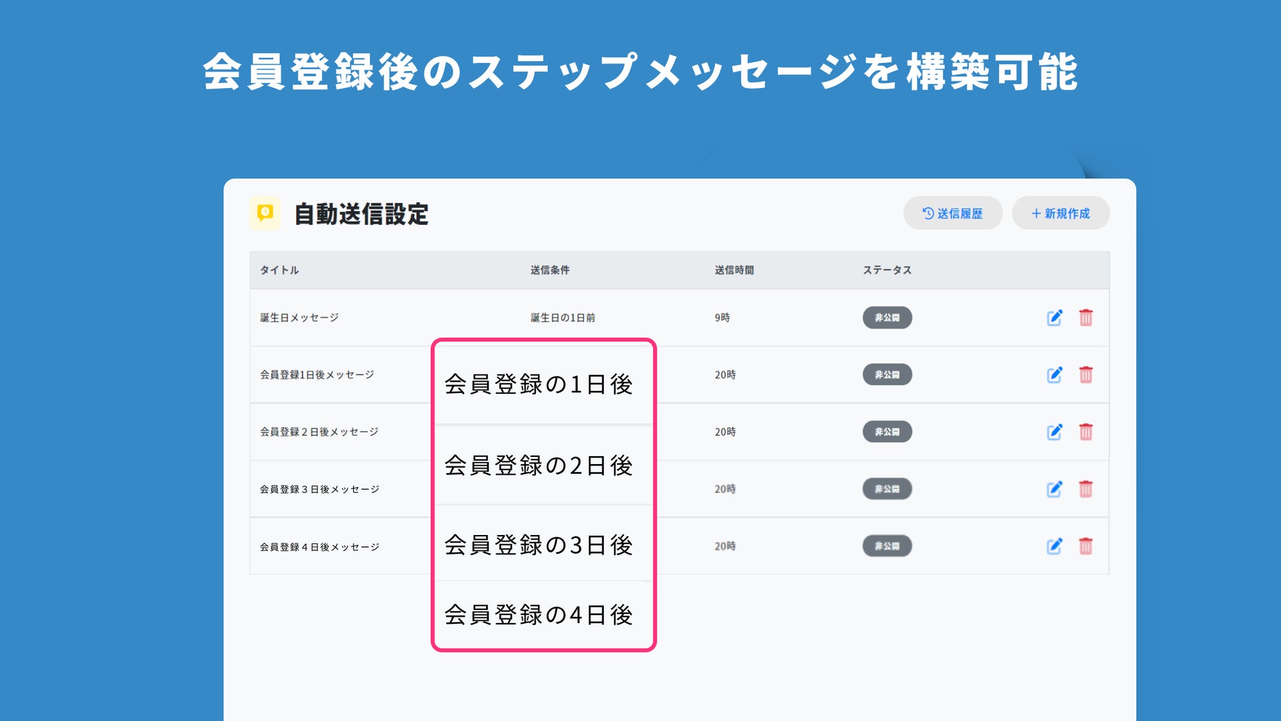Toggle 非公開 status of 誕生日メッセージ
This screenshot has height=721, width=1281.
tap(887, 317)
